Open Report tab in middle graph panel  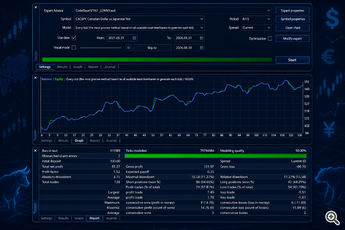(95, 141)
